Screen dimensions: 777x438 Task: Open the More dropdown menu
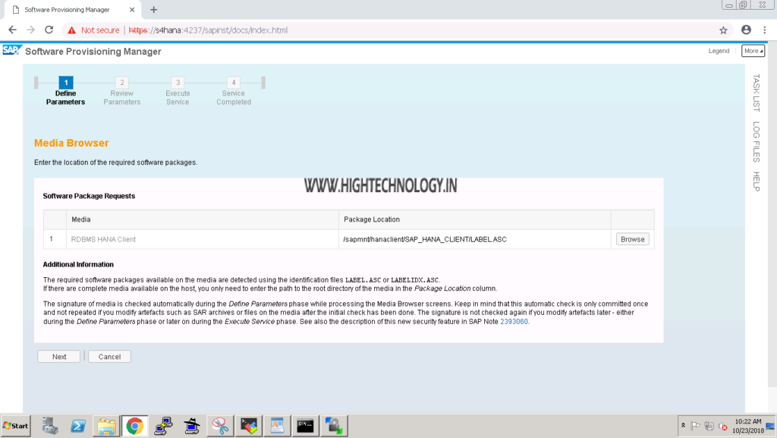point(753,51)
